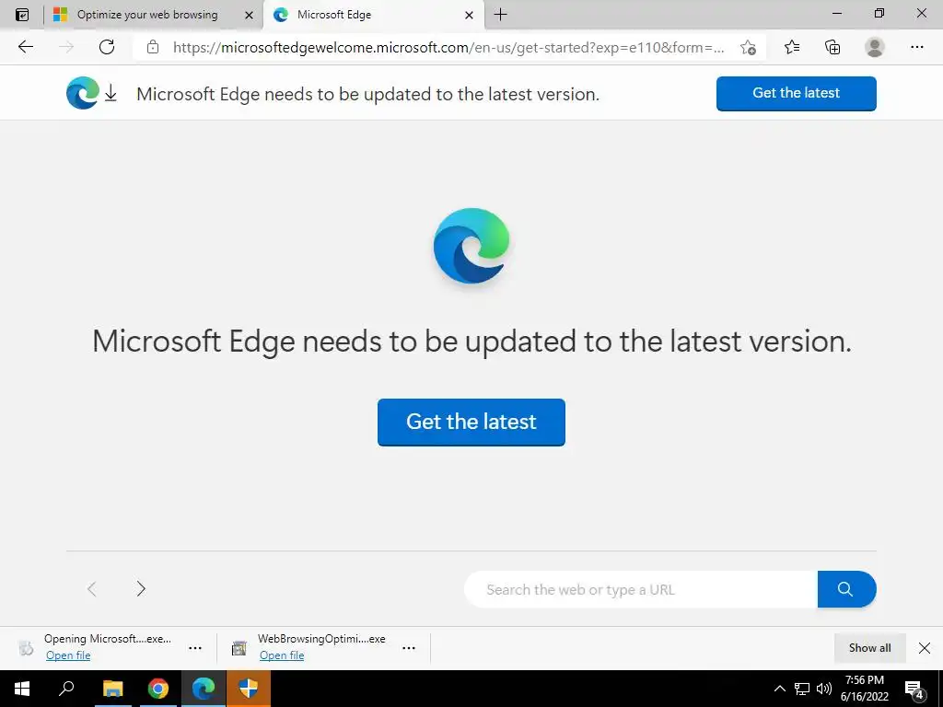View site information lock icon
Viewport: 943px width, 707px height.
(153, 47)
